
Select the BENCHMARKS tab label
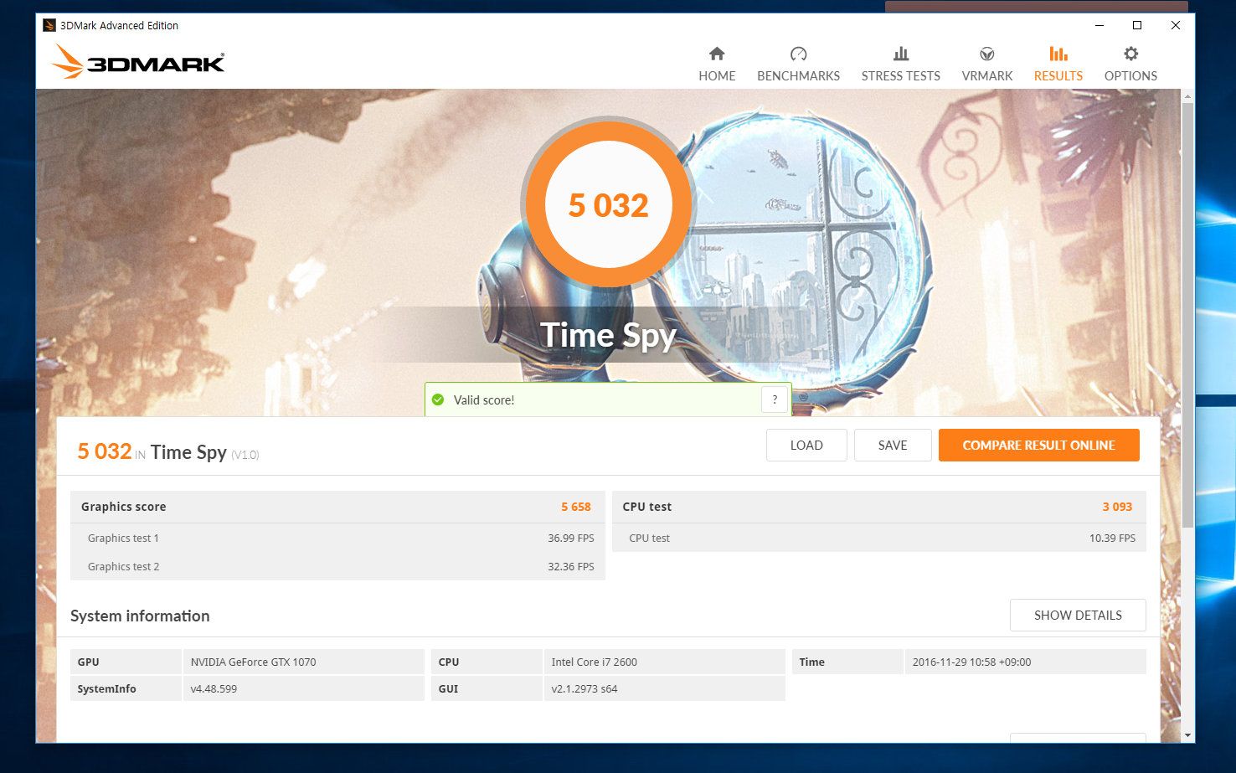tap(798, 76)
